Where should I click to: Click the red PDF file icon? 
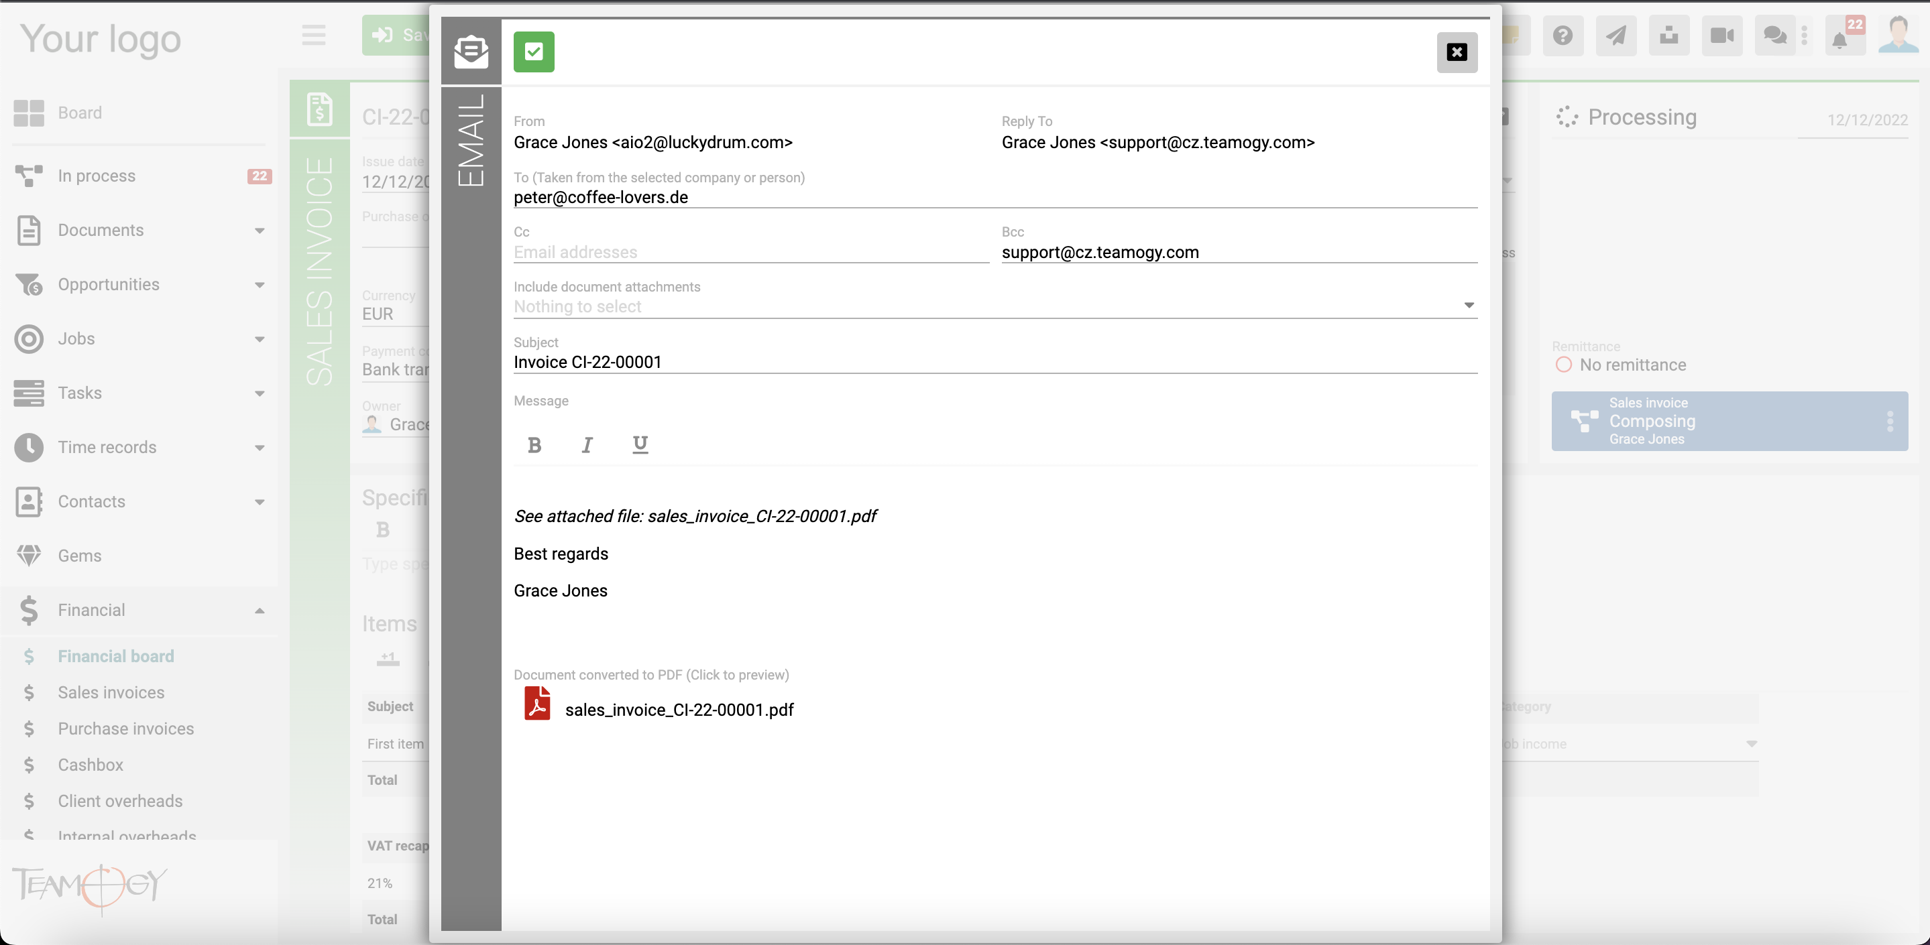537,703
